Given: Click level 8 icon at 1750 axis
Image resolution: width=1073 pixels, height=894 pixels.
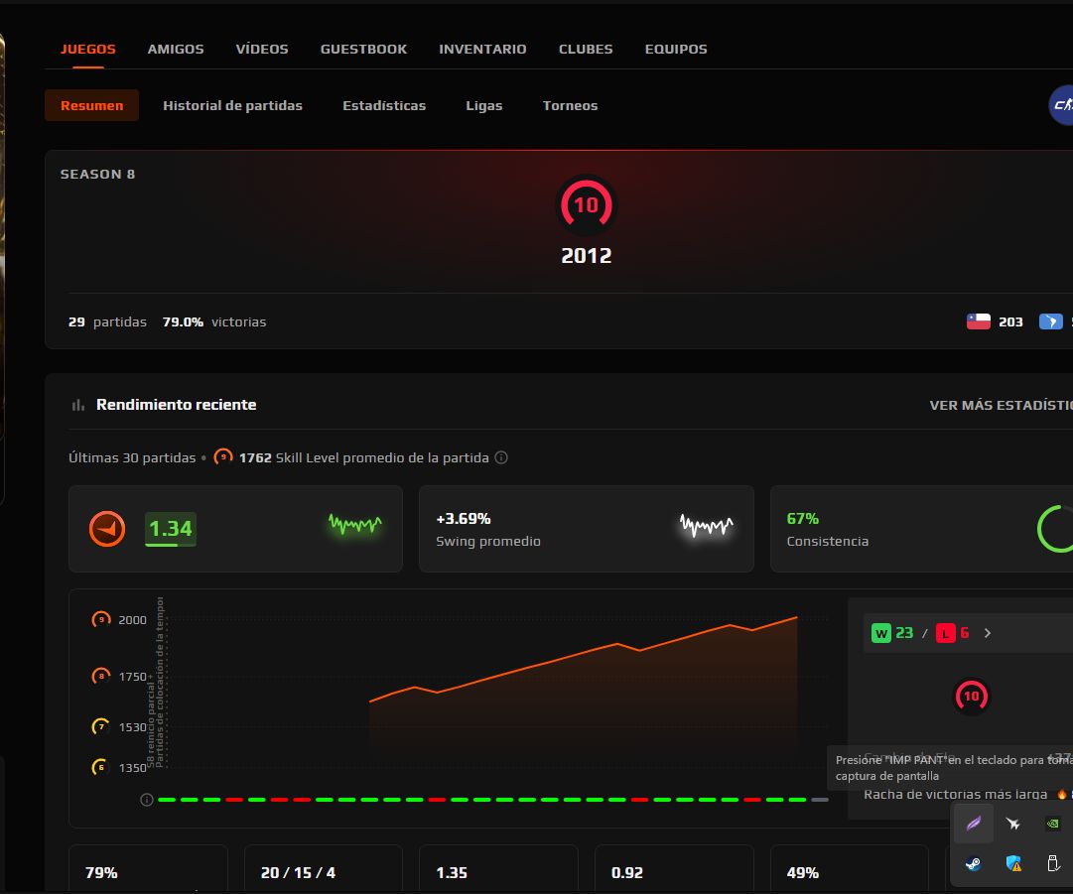Looking at the screenshot, I should coord(101,677).
